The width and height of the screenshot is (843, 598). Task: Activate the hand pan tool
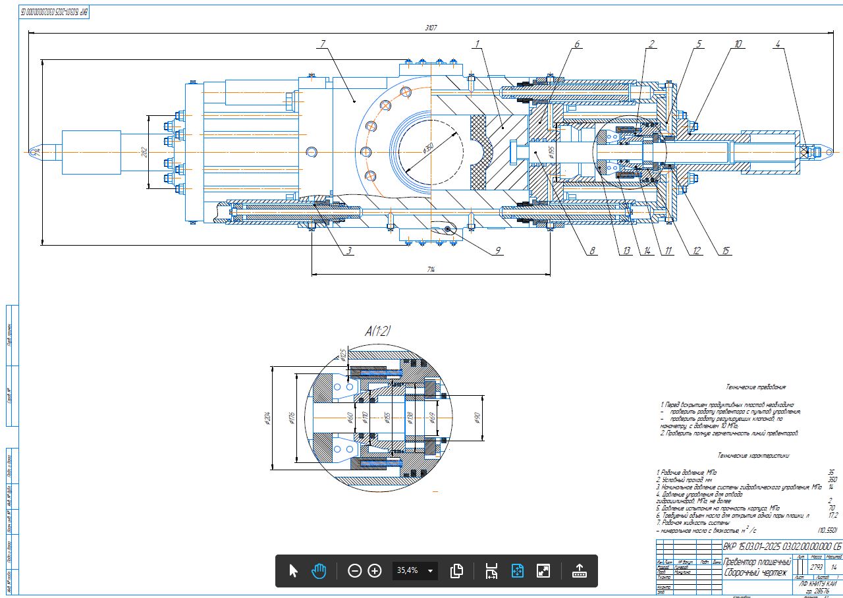pyautogui.click(x=319, y=570)
